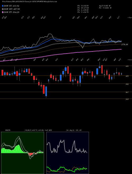This screenshot has height=174, width=132.
Task: Click the 367 price axis label
Action: point(127,92)
